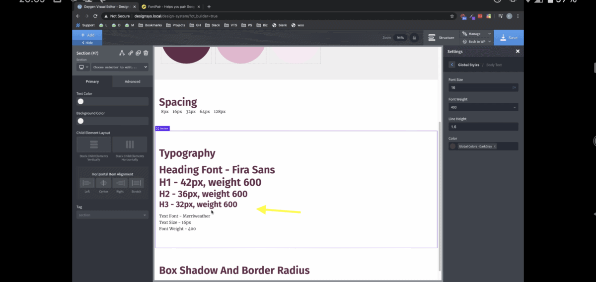
Task: Click the Add button
Action: coord(87,35)
